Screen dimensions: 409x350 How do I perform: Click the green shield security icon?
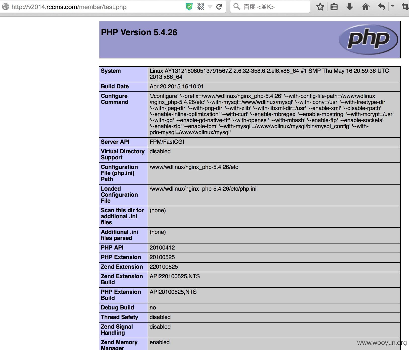[189, 7]
